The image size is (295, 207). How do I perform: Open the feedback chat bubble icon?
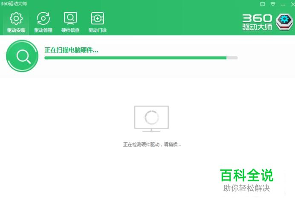(263, 4)
